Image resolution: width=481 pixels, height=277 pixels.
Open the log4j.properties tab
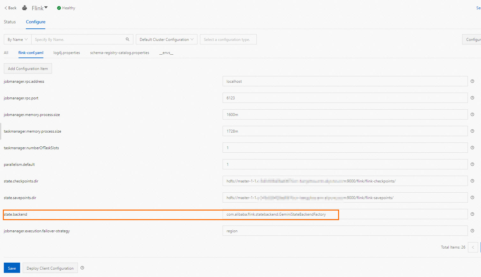coord(67,53)
